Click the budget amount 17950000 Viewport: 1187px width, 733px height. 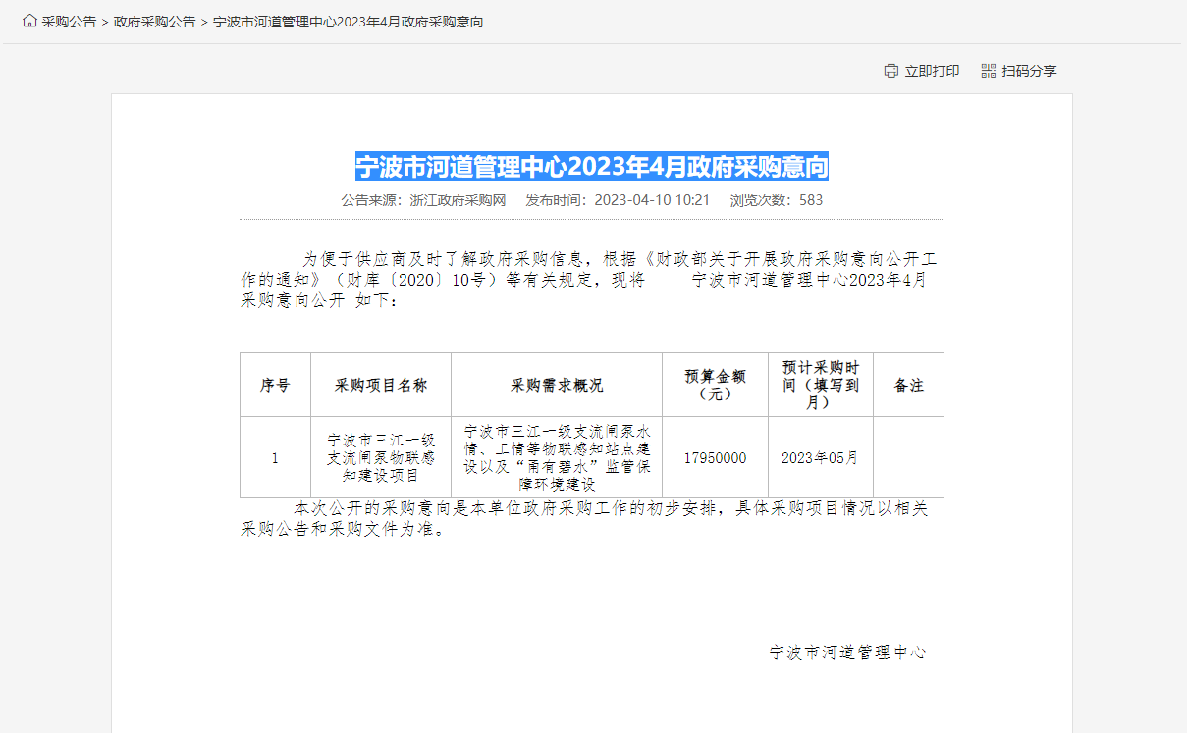[715, 457]
